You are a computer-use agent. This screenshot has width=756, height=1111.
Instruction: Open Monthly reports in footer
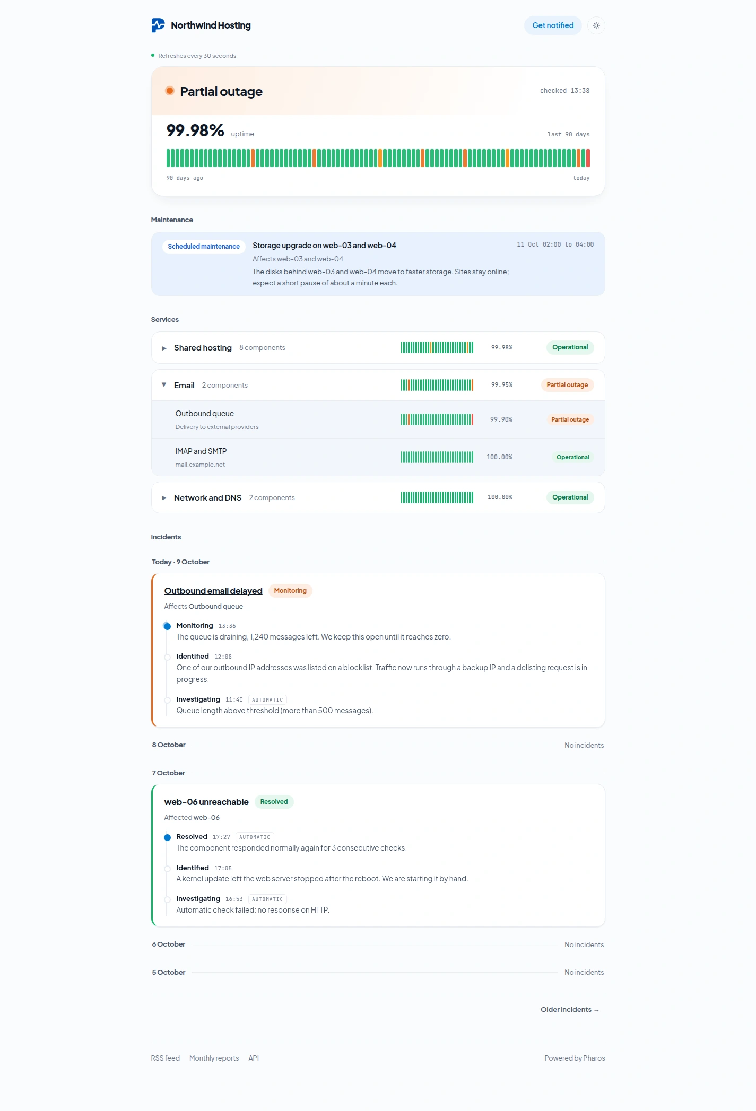[x=214, y=1058]
